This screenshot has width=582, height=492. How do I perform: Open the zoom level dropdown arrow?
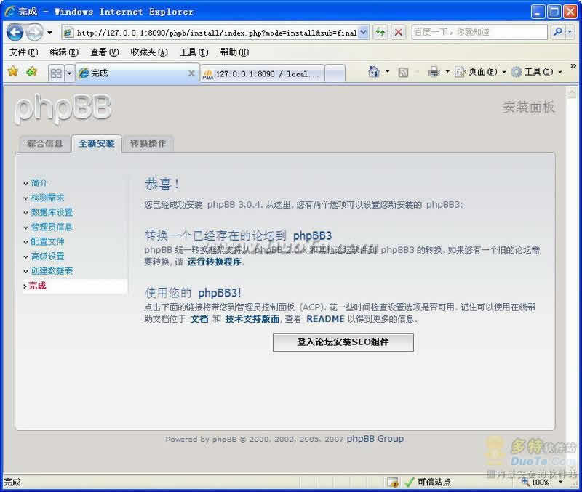pos(561,482)
